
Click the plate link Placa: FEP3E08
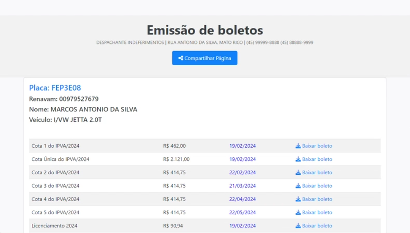[55, 88]
